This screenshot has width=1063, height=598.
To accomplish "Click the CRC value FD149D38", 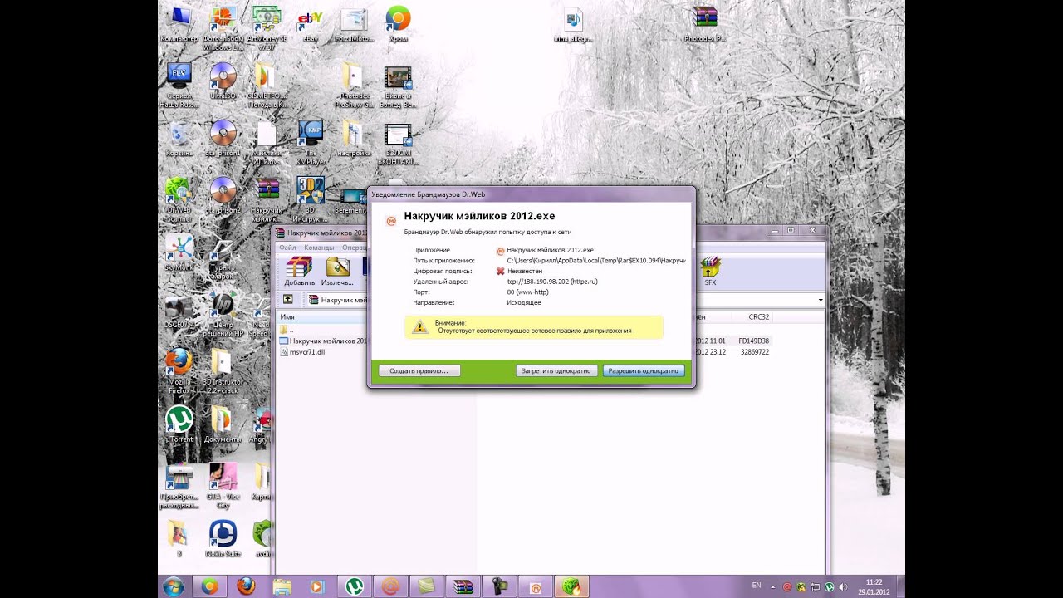I will [x=754, y=341].
